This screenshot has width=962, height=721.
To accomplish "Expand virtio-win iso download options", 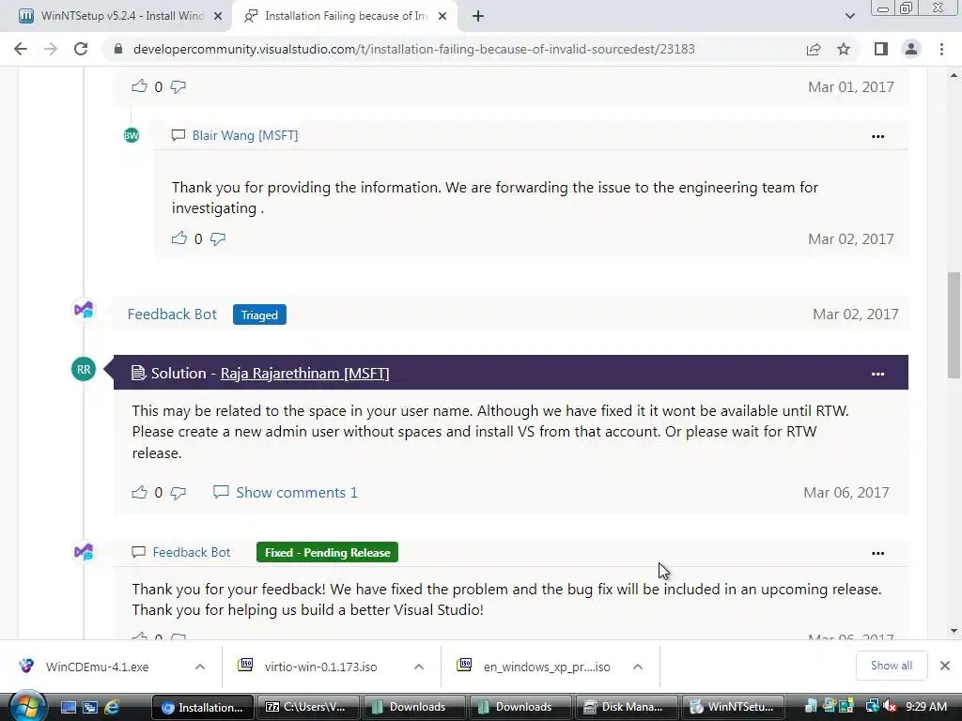I will point(419,667).
